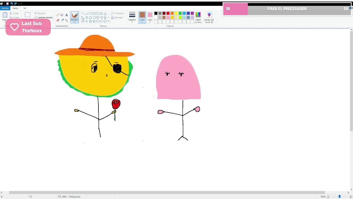
Task: Open Editar con Paint 3D
Action: [x=209, y=17]
